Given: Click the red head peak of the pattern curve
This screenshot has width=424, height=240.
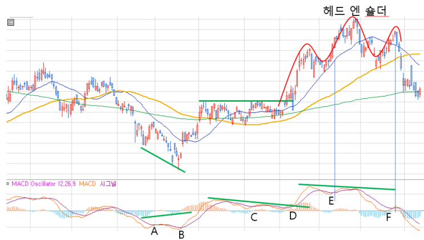Looking at the screenshot, I should pyautogui.click(x=352, y=17).
